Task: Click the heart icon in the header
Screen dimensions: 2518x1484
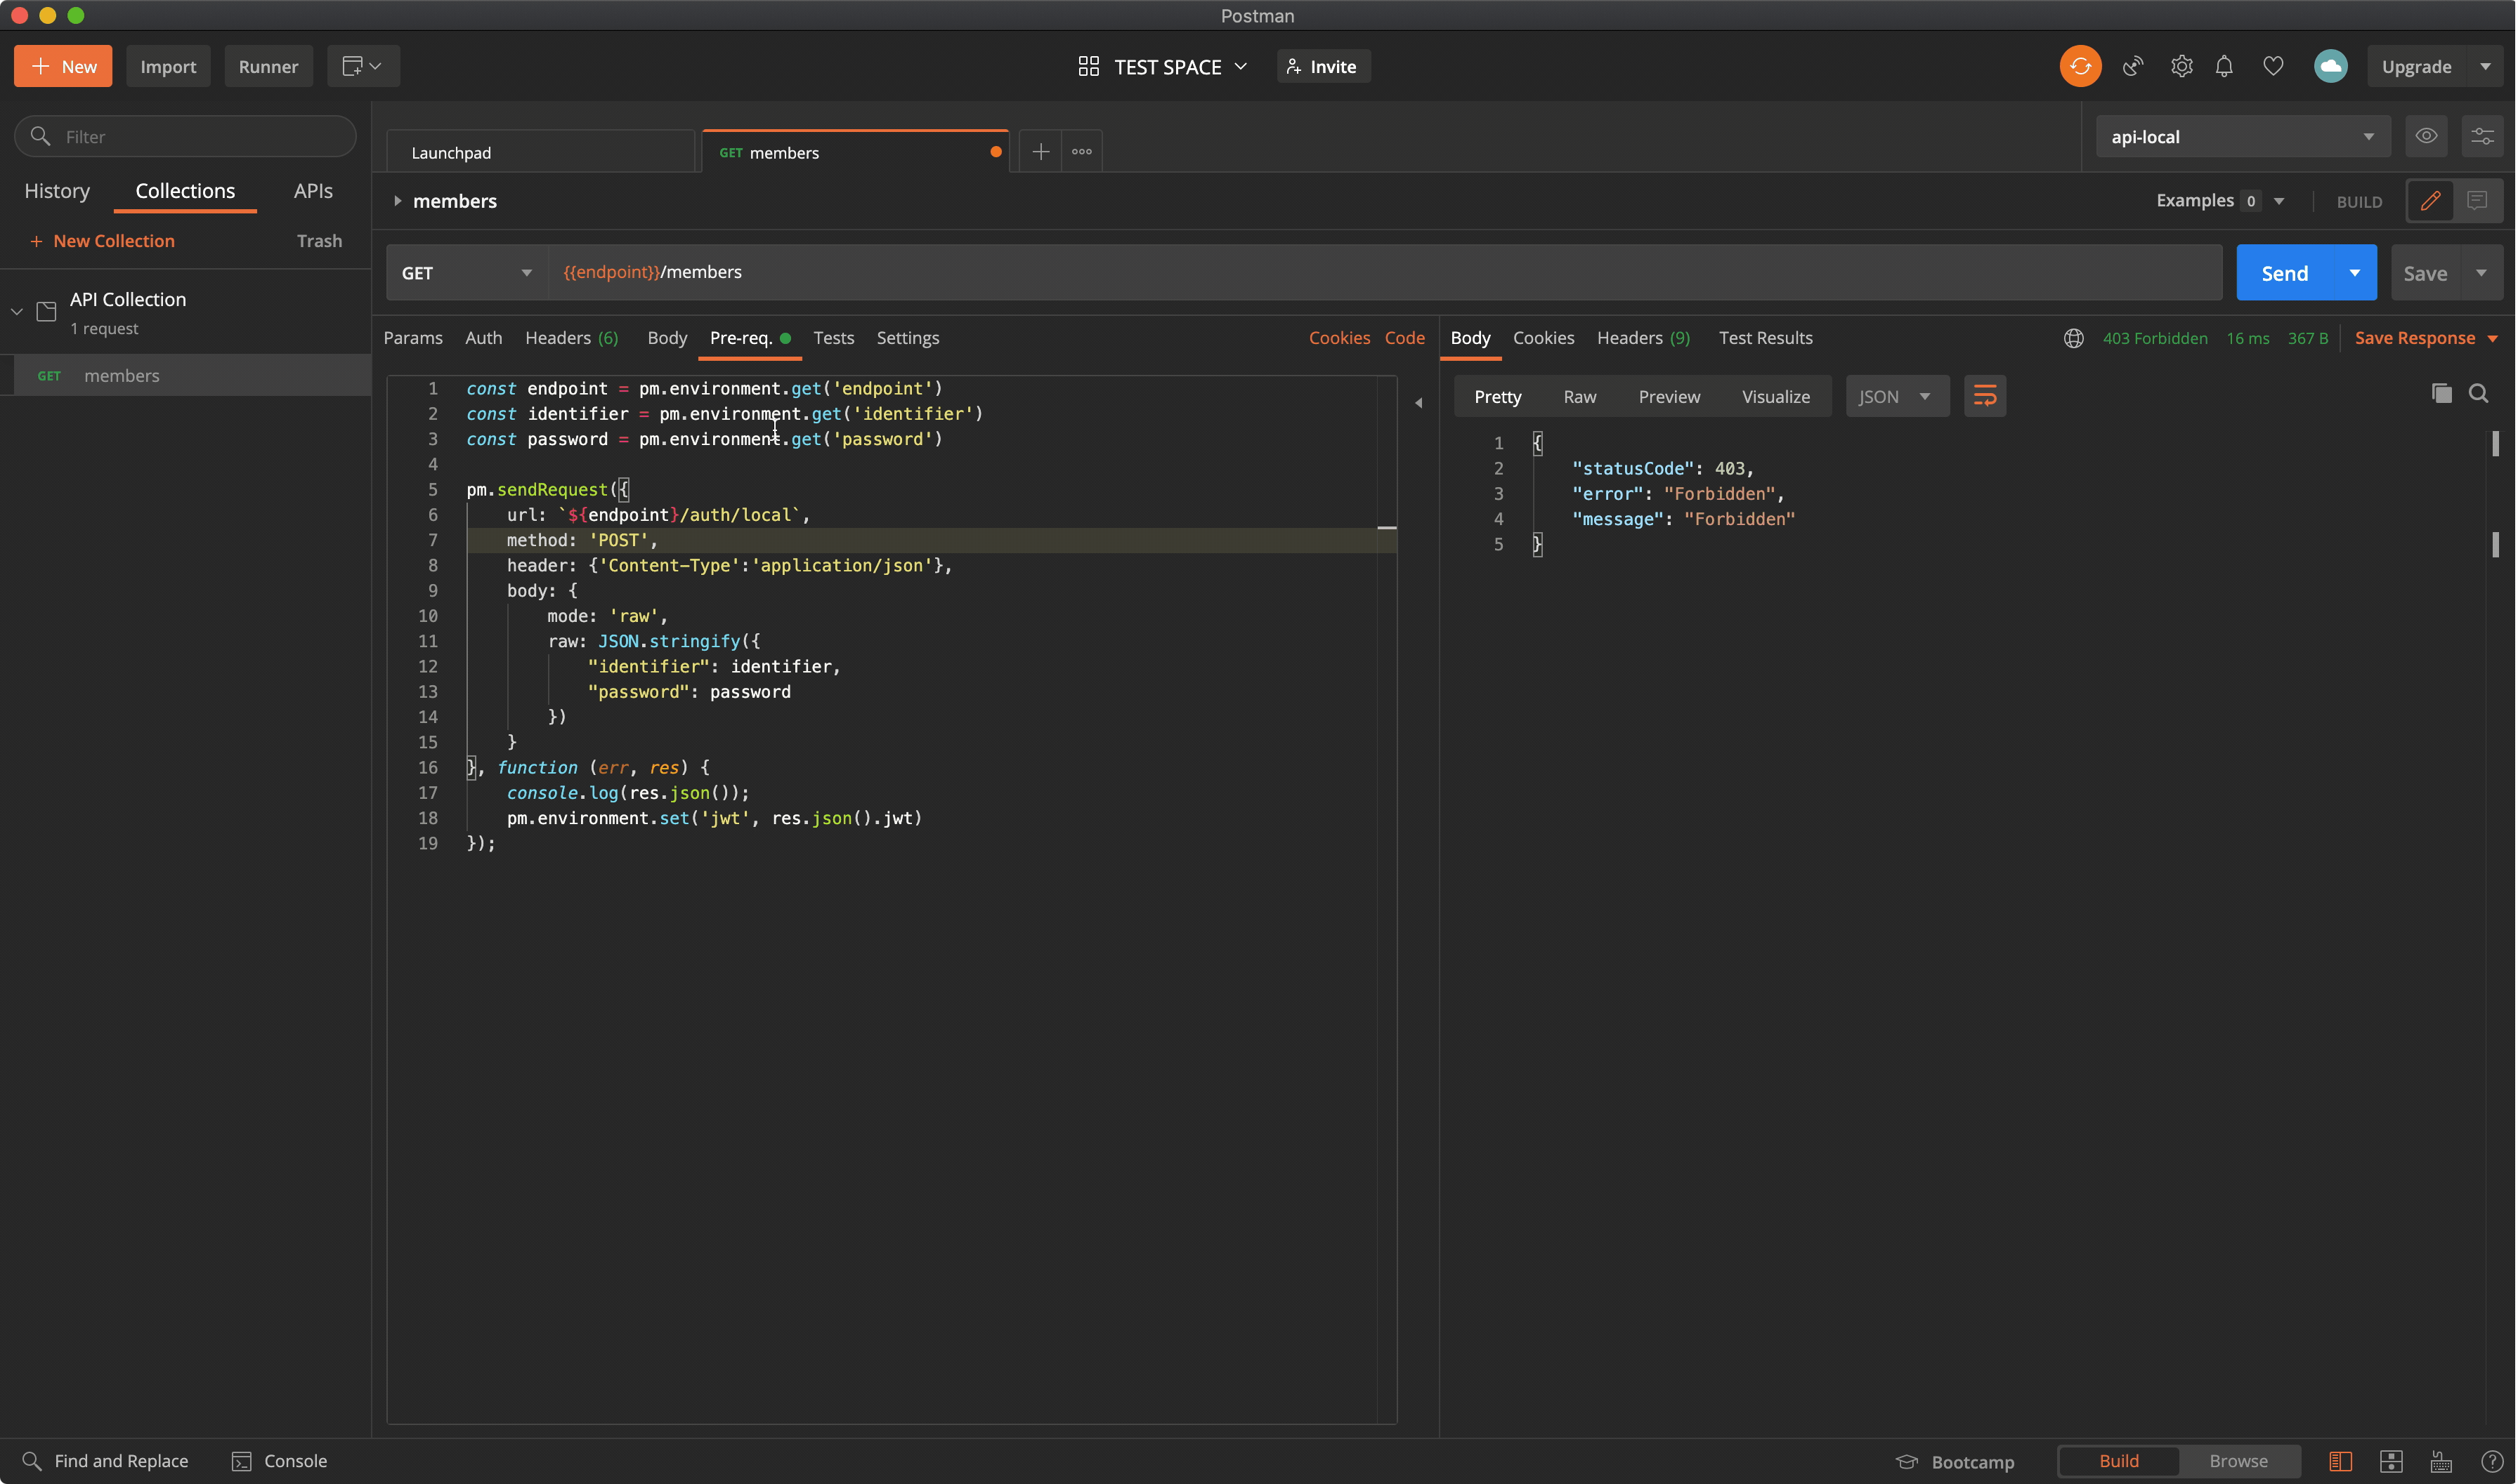Action: (x=2273, y=66)
